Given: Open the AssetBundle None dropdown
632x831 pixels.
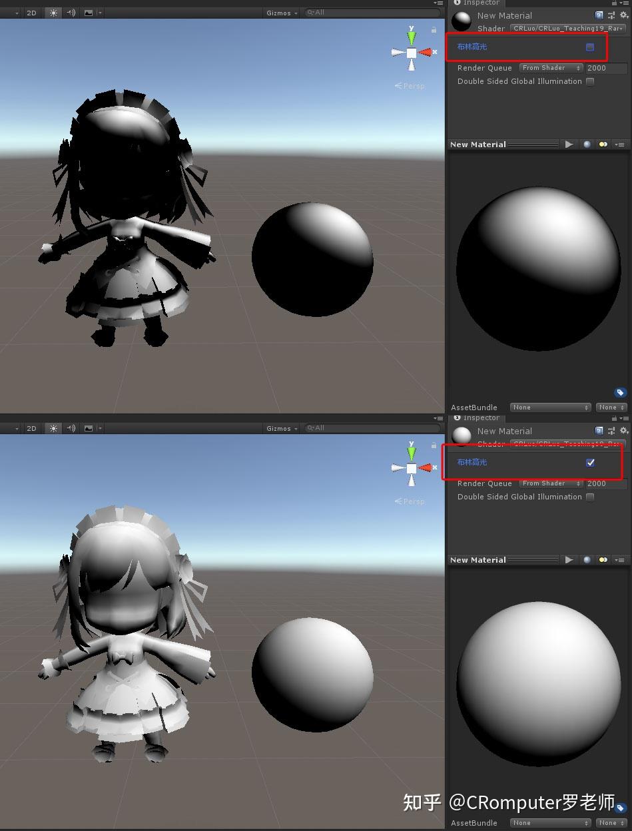Looking at the screenshot, I should (x=550, y=407).
